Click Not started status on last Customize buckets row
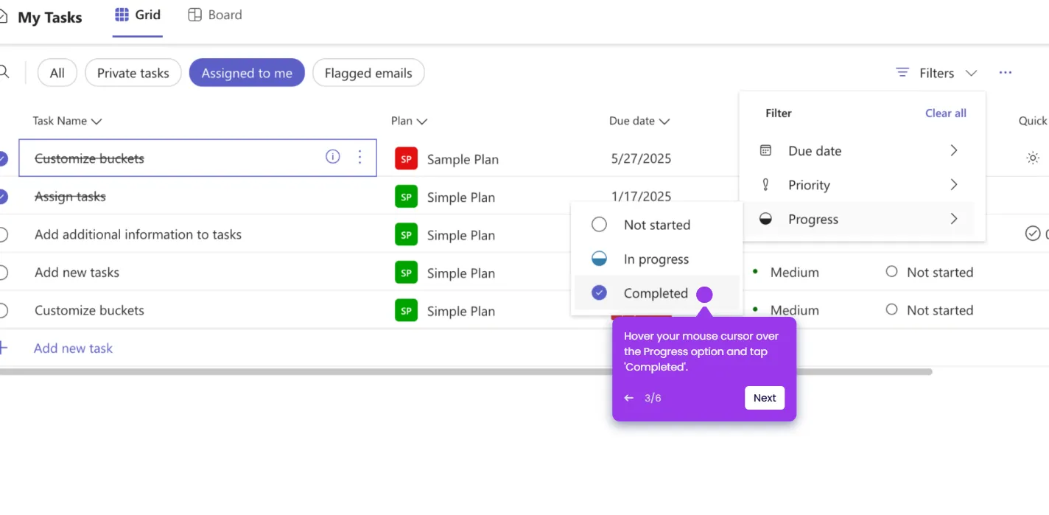The image size is (1049, 515). point(929,310)
